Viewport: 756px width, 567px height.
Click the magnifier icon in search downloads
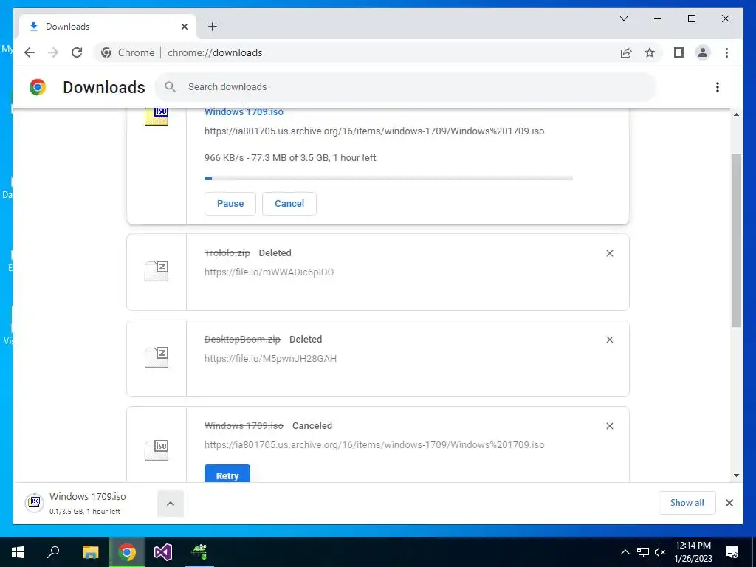tap(170, 87)
